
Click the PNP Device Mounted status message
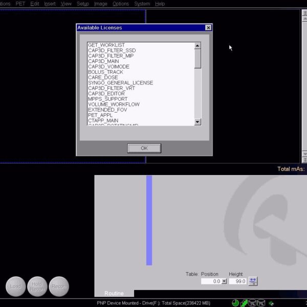click(x=153, y=303)
